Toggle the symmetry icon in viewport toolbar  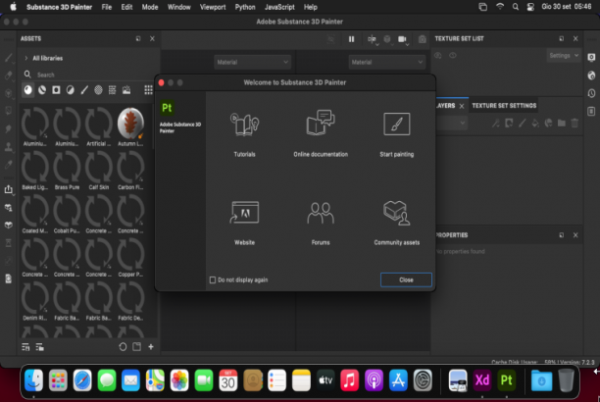[x=372, y=39]
